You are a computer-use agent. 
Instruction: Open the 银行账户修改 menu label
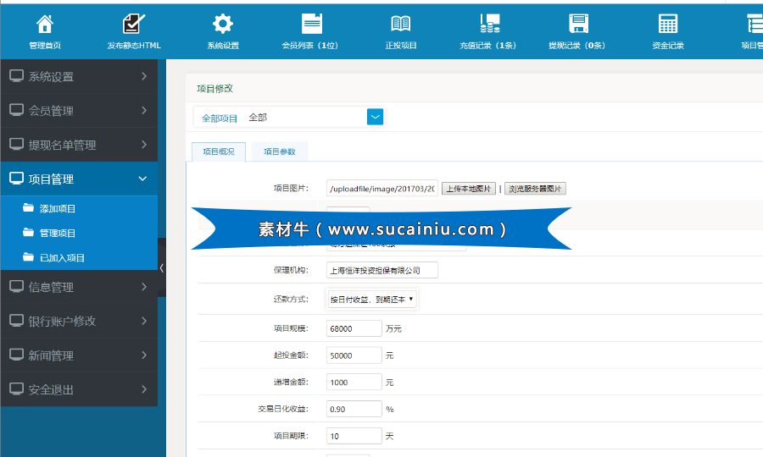click(62, 321)
